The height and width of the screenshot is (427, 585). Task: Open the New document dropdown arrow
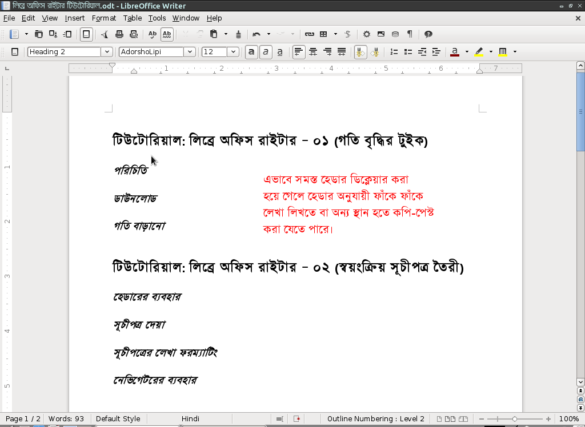26,34
